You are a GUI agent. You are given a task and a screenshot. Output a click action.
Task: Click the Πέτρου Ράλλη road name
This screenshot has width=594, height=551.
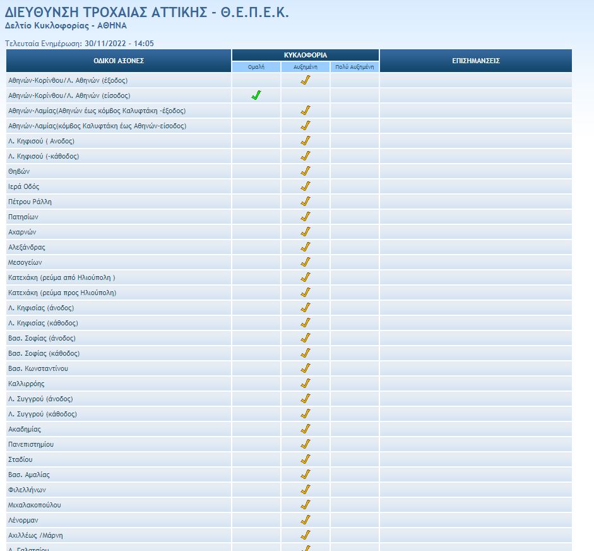pyautogui.click(x=30, y=202)
